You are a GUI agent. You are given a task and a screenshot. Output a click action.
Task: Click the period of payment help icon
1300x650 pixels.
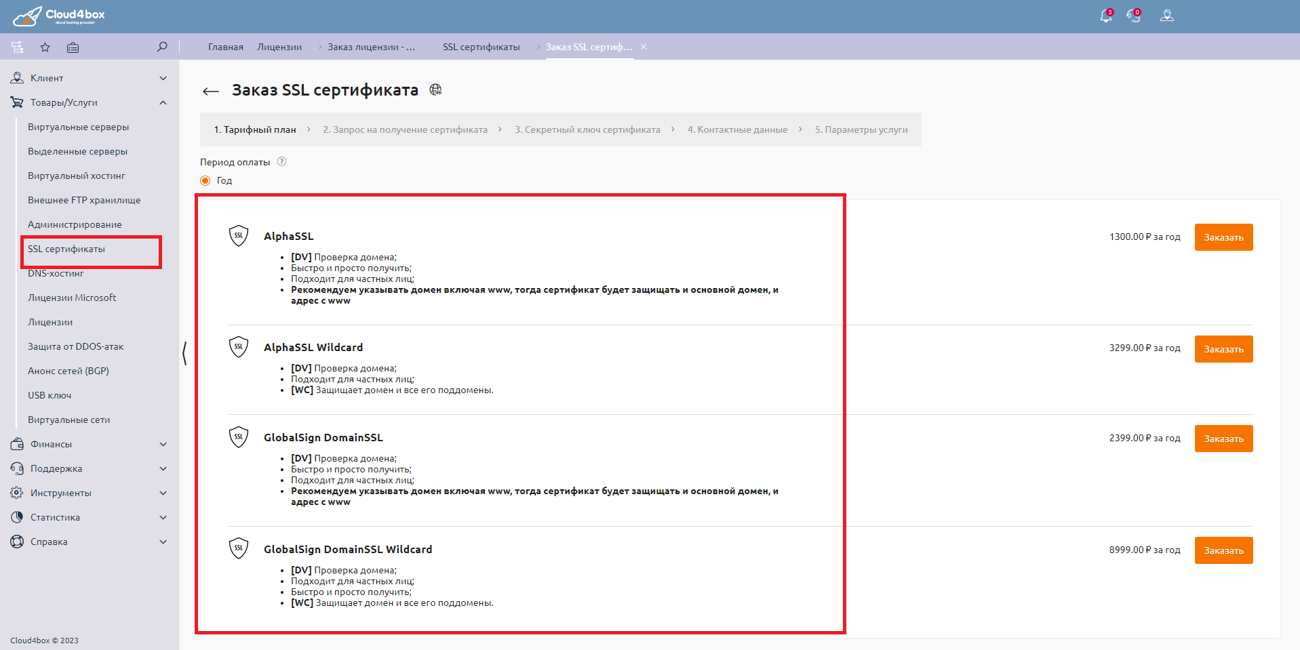(x=282, y=161)
